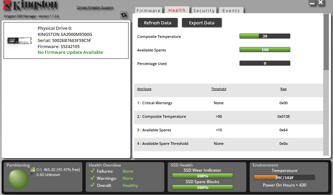Click the raw value 0x0138
The height and width of the screenshot is (195, 333).
[x=284, y=116]
